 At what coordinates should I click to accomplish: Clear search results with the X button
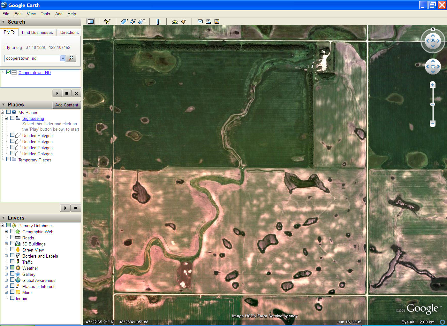76,93
